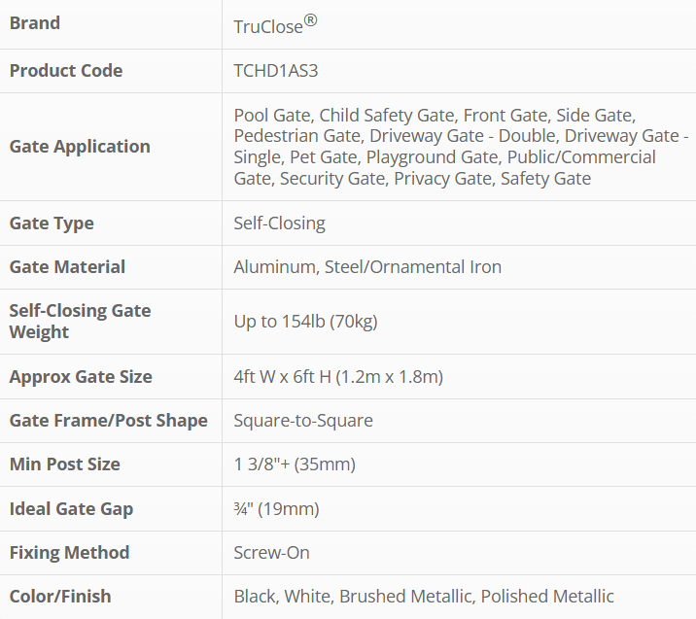The image size is (696, 619).
Task: Click the TruClose brand value
Action: pyautogui.click(x=276, y=25)
